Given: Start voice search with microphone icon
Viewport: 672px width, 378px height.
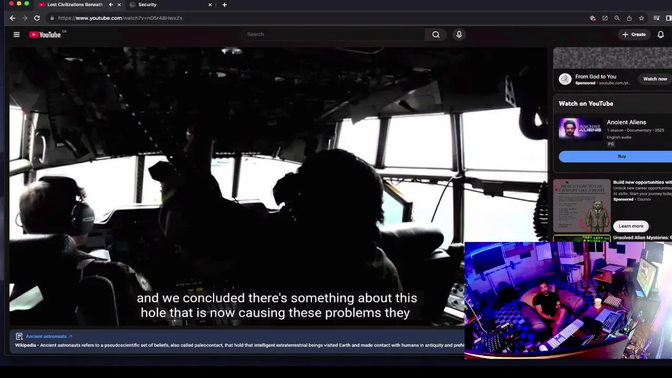Looking at the screenshot, I should tap(459, 34).
